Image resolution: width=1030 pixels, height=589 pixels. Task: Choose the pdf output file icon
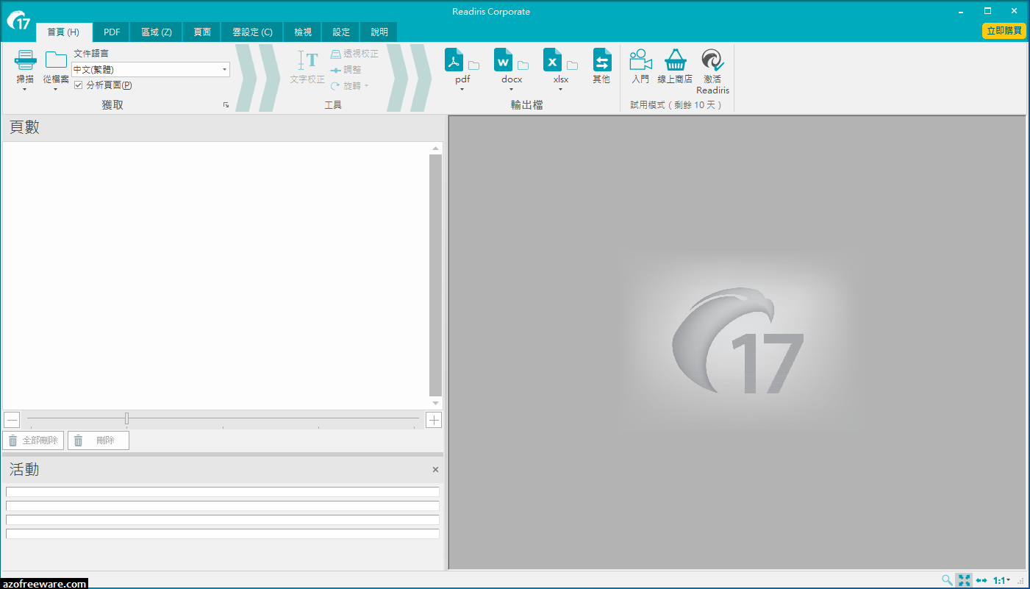tap(454, 60)
